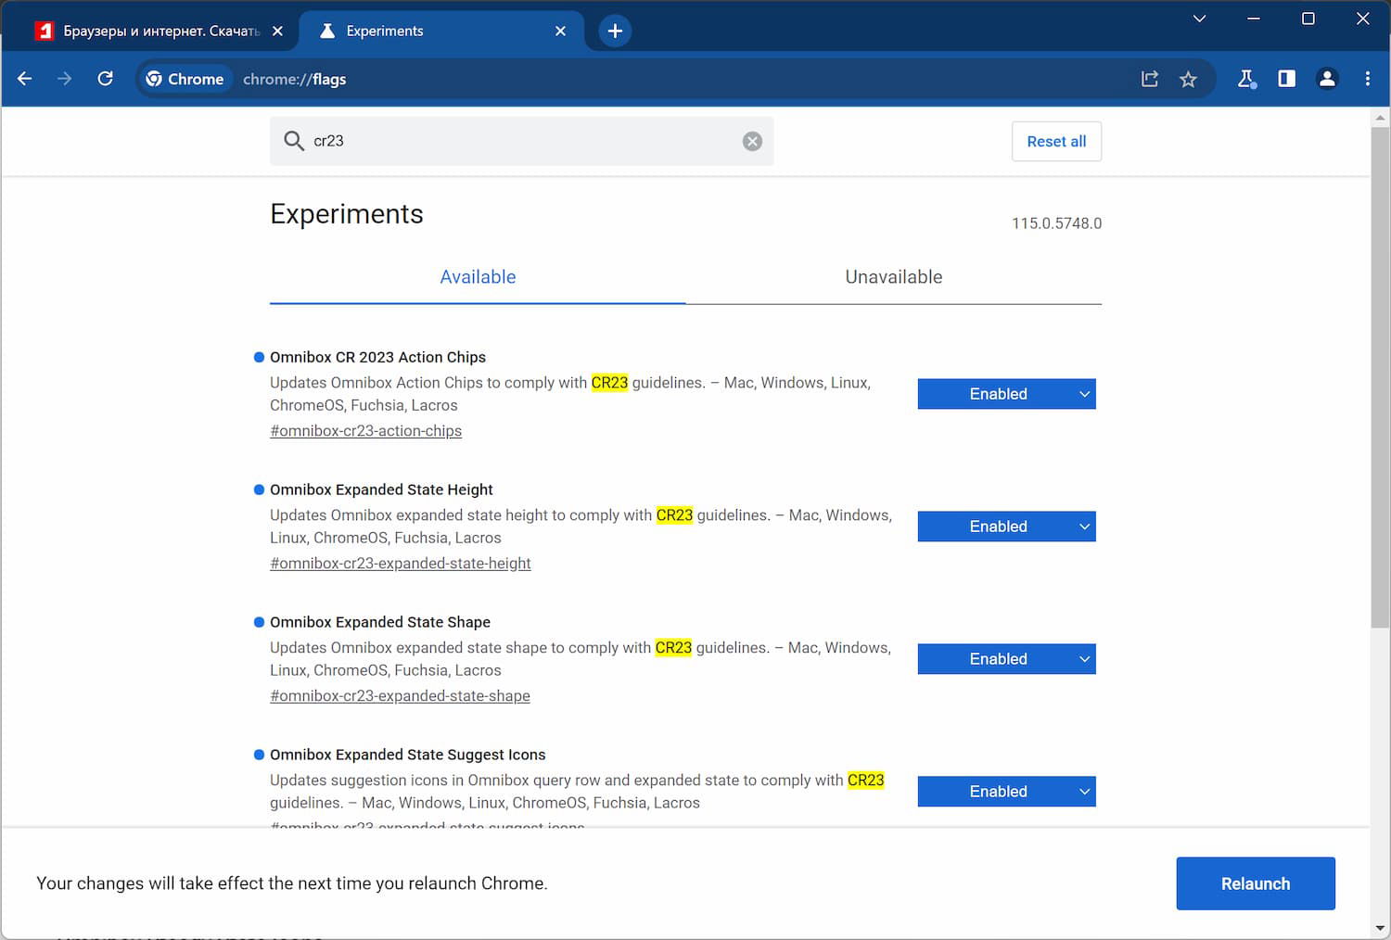Change Omnibox Expanded State Shape setting
This screenshot has height=940, width=1391.
[1006, 659]
